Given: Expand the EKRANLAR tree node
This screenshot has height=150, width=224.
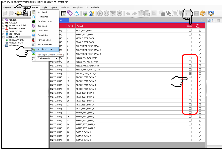Looking at the screenshot, I should (x=3, y=37).
